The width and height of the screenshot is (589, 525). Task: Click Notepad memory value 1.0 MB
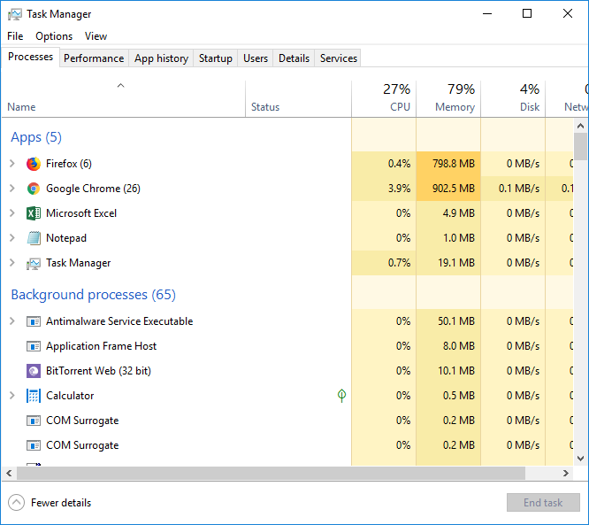(459, 238)
